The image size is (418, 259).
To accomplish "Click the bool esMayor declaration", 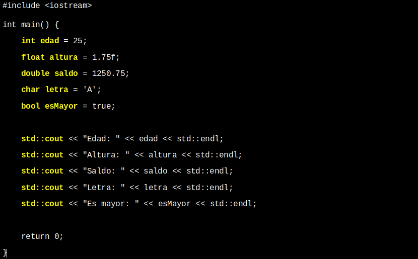I will 49,106.
